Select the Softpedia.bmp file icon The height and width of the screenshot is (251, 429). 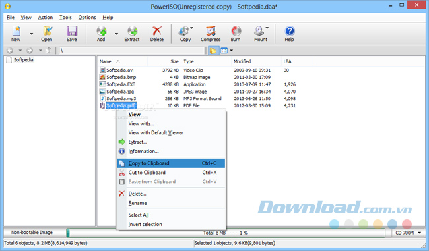(x=102, y=77)
